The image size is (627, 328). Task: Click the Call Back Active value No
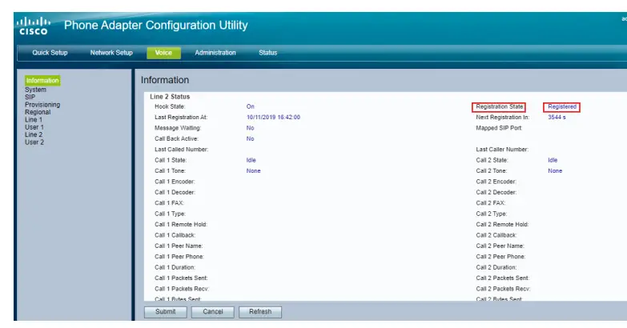tap(250, 139)
